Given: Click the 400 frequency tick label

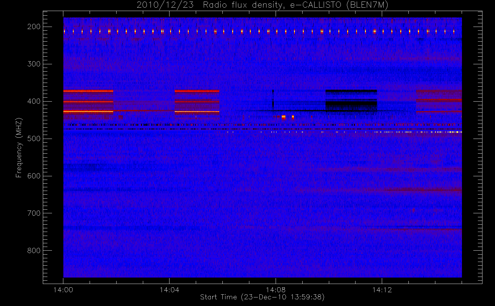Looking at the screenshot, I should pyautogui.click(x=34, y=101).
